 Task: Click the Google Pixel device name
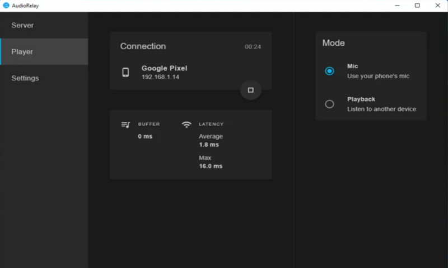click(x=164, y=68)
